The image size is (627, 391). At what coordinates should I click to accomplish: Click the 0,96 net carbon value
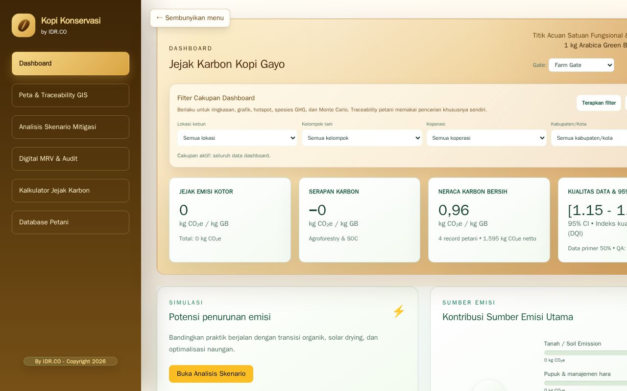coord(454,210)
